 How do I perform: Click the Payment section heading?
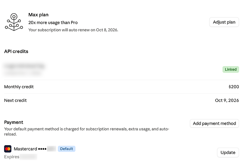pos(14,122)
